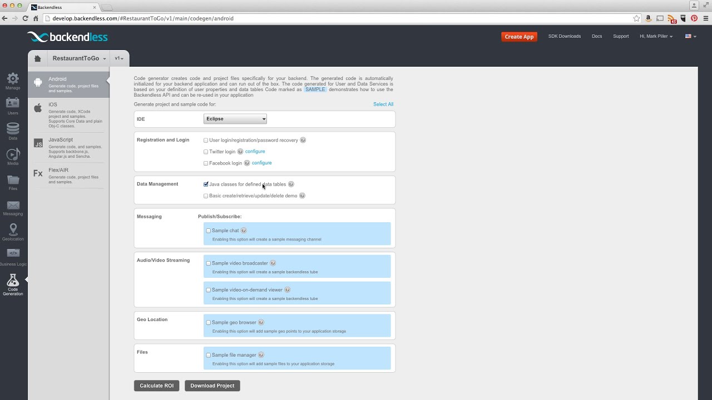Viewport: 712px width, 400px height.
Task: Open the Support menu item
Action: pyautogui.click(x=621, y=37)
